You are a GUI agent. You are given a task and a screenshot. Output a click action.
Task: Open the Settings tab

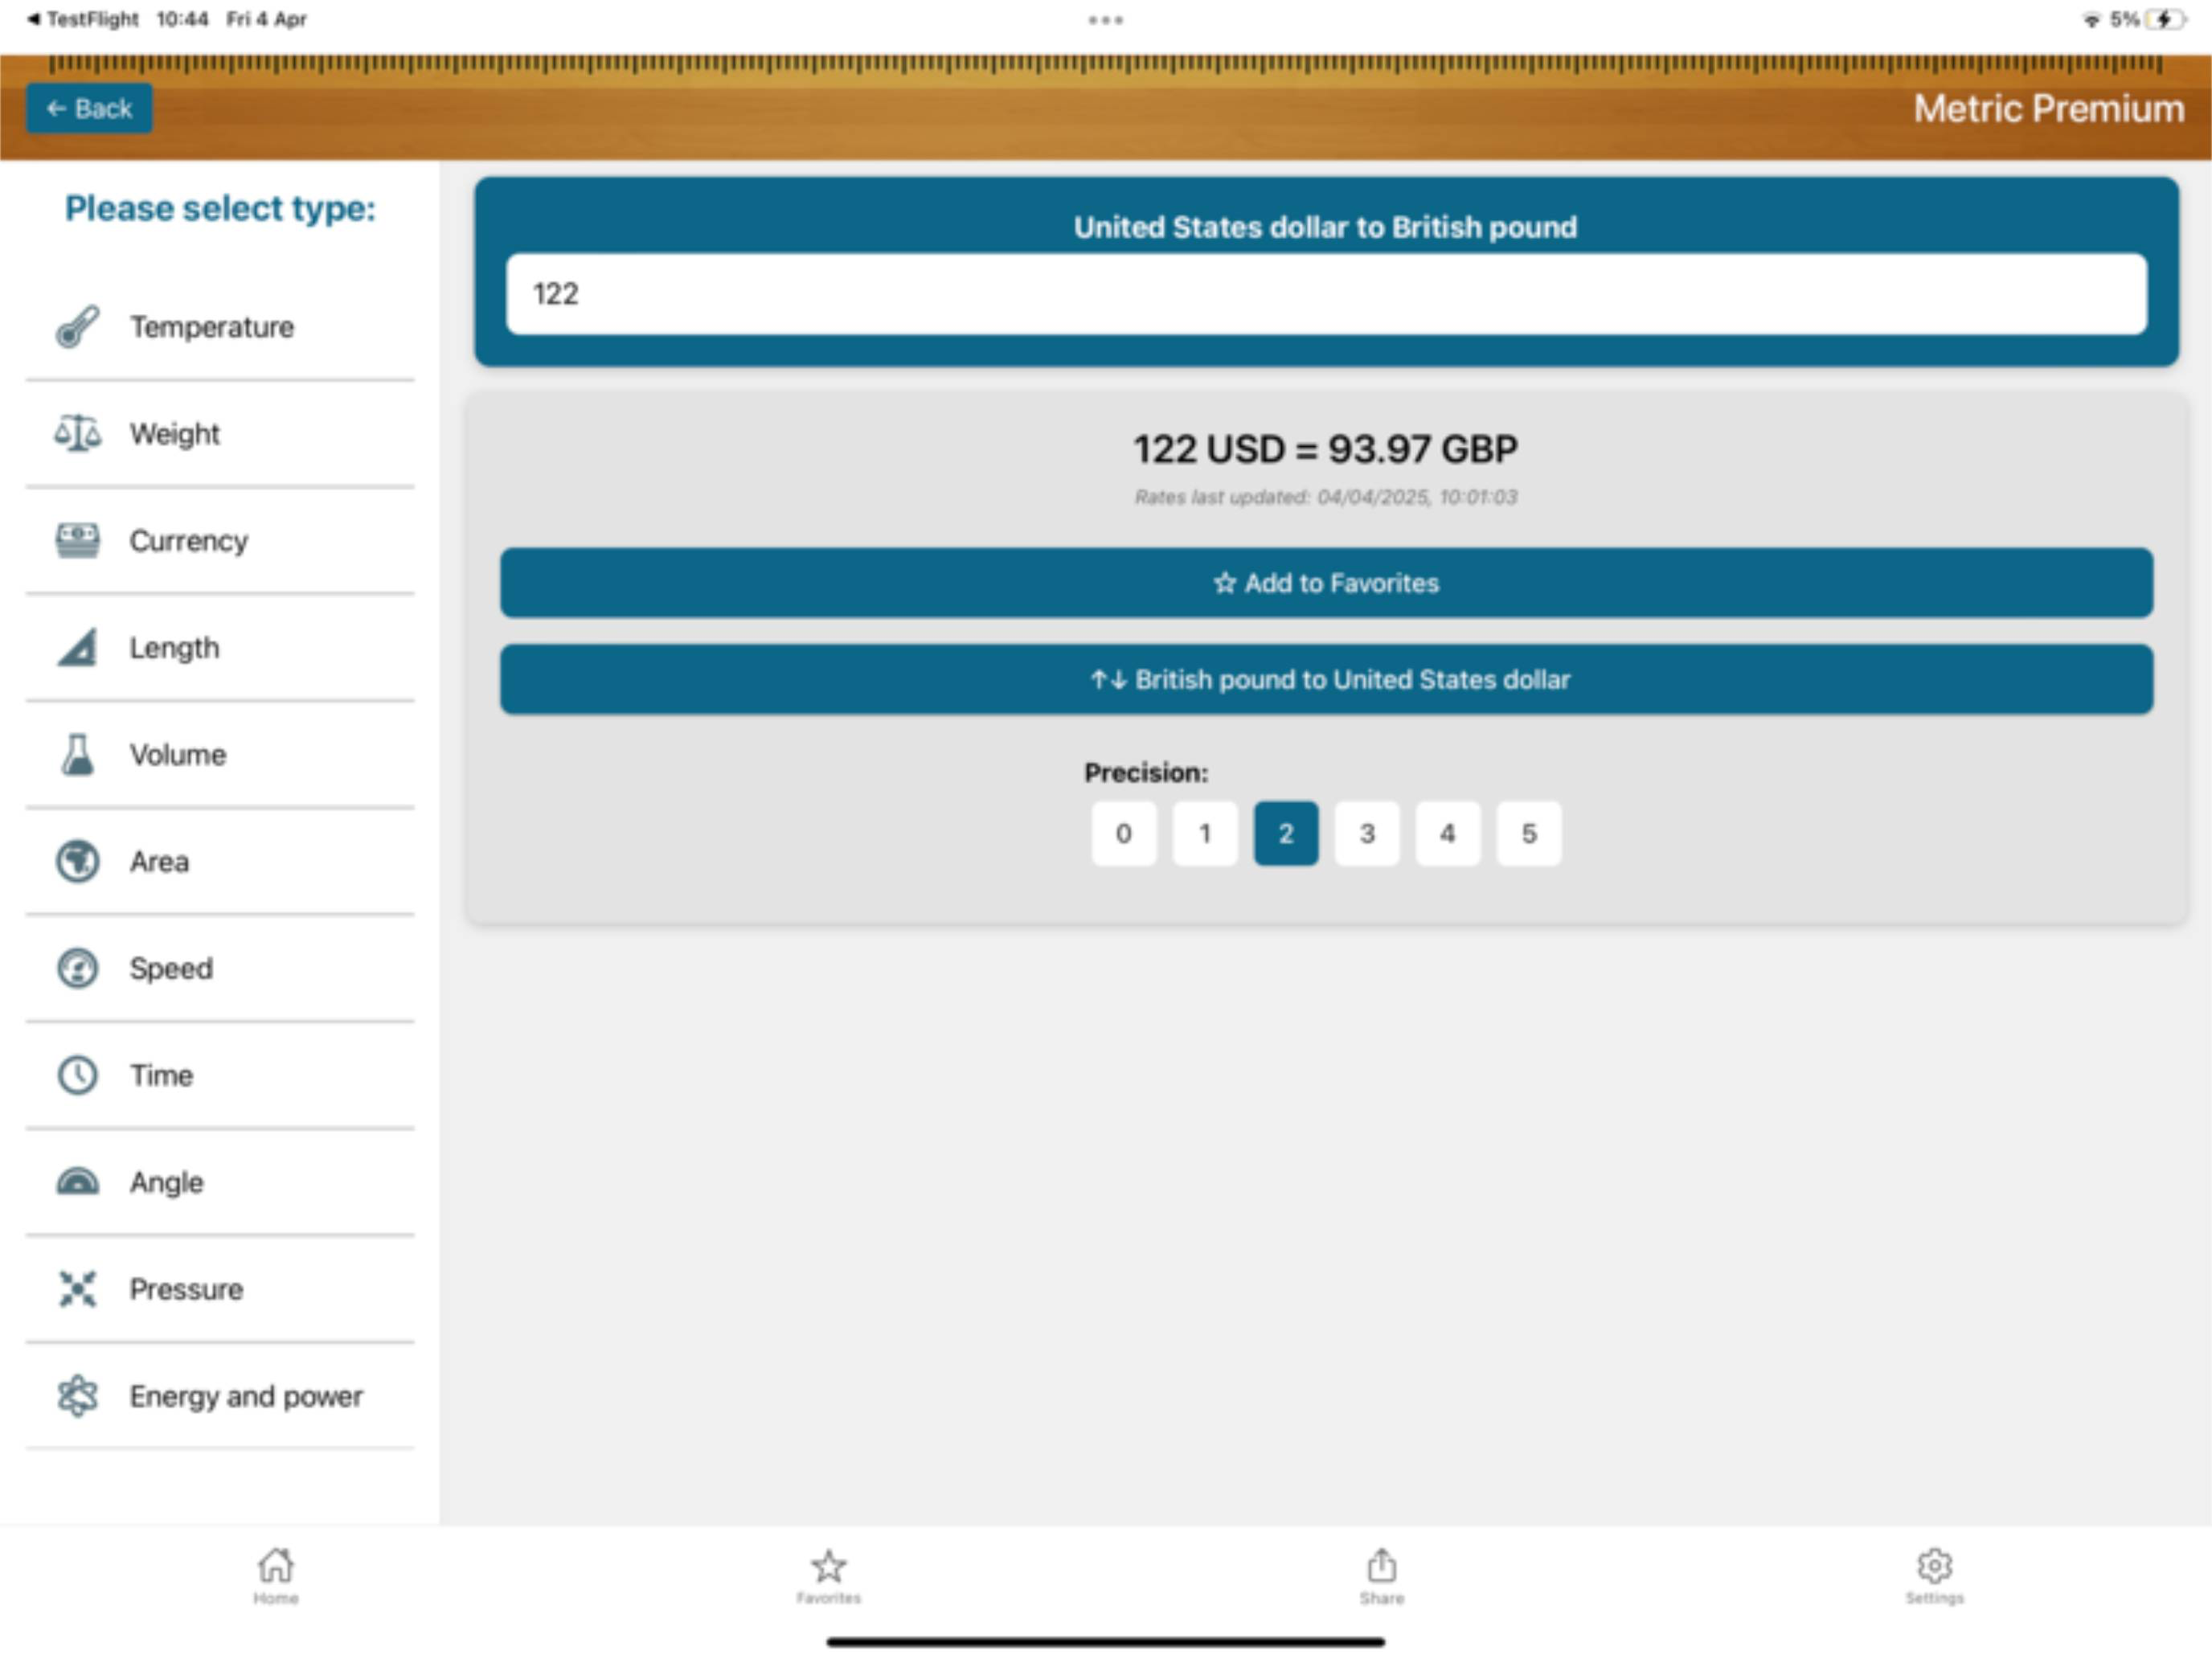1935,1576
